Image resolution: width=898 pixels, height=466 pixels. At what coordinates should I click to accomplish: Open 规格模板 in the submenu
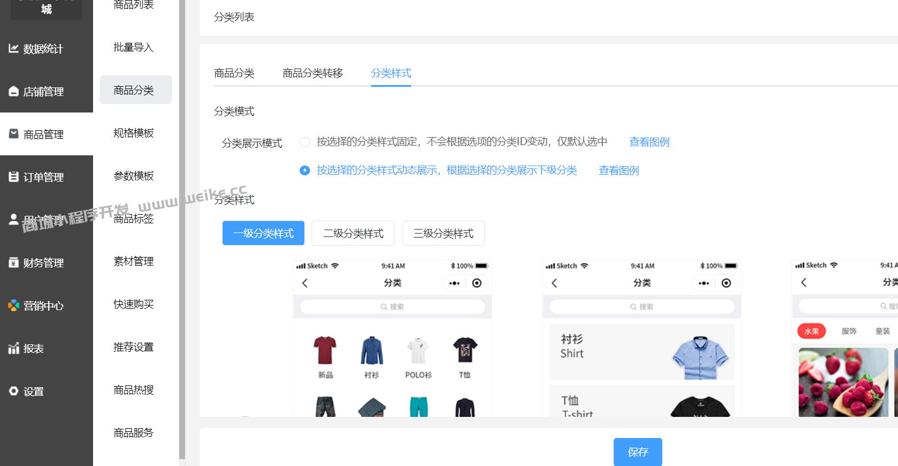(x=134, y=133)
